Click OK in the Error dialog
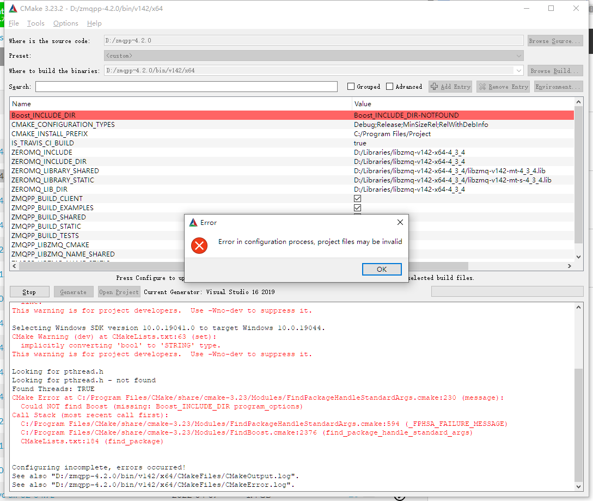Image resolution: width=593 pixels, height=501 pixels. pyautogui.click(x=382, y=269)
